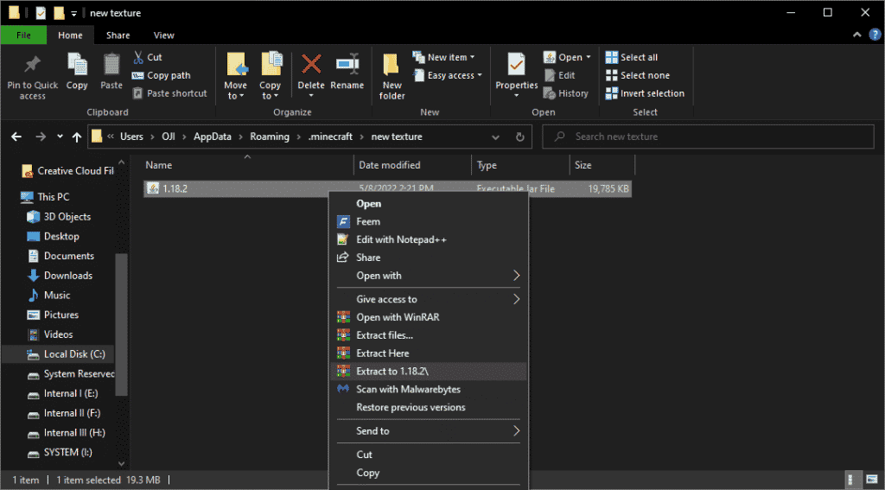Open recent locations dropdown arrow
This screenshot has height=490, width=885.
[60, 137]
